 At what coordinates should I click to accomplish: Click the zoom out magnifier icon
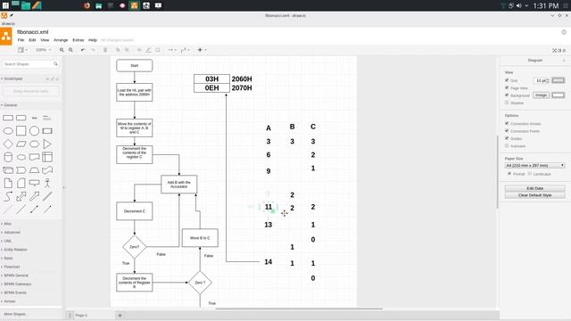pyautogui.click(x=70, y=50)
